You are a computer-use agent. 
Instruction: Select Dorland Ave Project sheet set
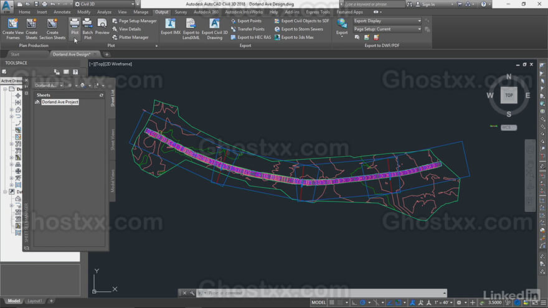(60, 102)
